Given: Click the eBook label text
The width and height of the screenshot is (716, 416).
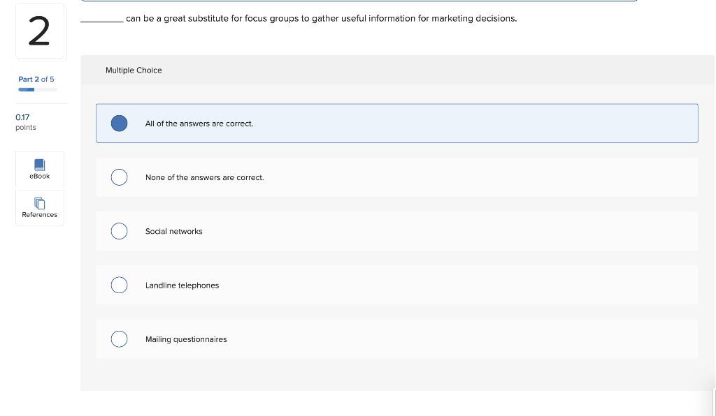Looking at the screenshot, I should 39,177.
